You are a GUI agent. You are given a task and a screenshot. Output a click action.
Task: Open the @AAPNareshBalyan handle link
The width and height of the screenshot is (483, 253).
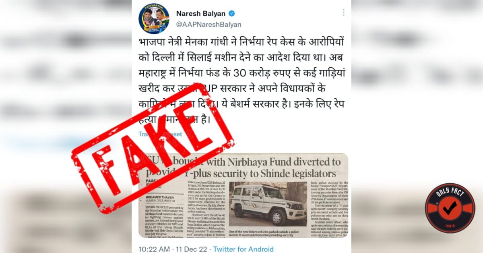coord(208,25)
